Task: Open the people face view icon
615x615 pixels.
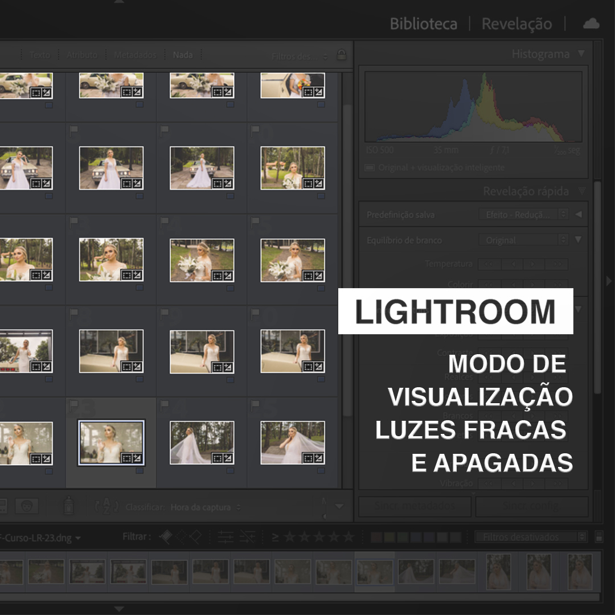Action: [x=26, y=506]
